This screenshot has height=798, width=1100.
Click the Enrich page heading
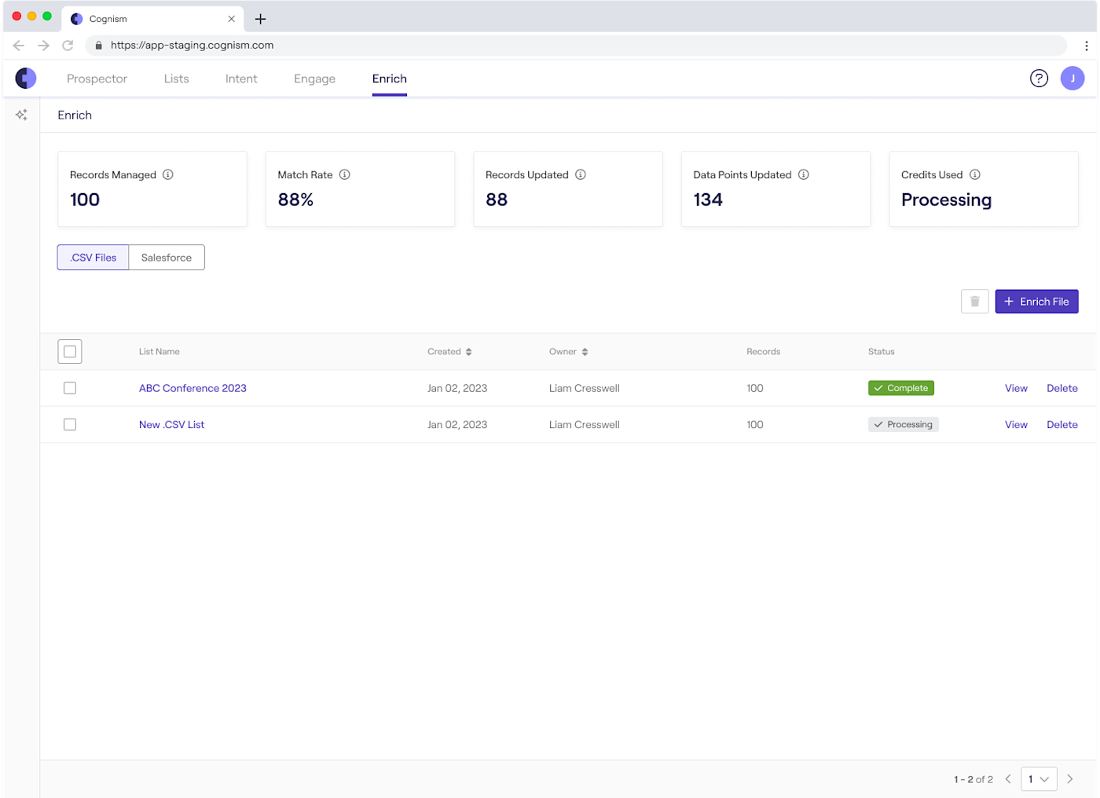point(75,115)
